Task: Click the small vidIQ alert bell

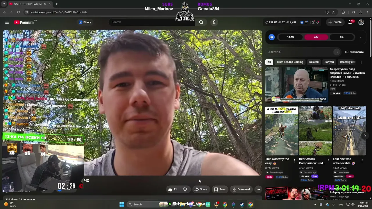Action: click(318, 22)
